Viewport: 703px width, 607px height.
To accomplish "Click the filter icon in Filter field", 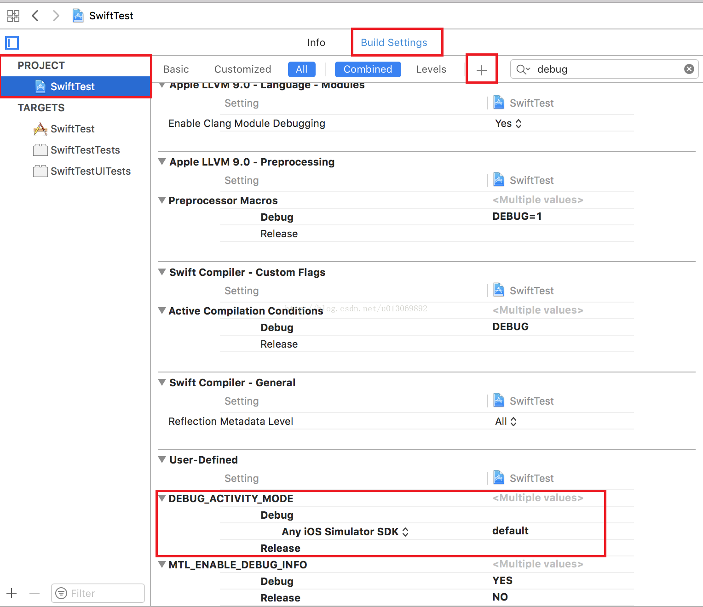I will pos(61,593).
